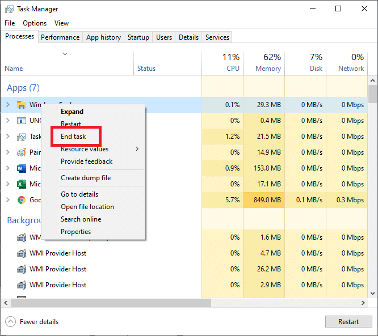
Task: Open the Startup tab
Action: [x=138, y=37]
